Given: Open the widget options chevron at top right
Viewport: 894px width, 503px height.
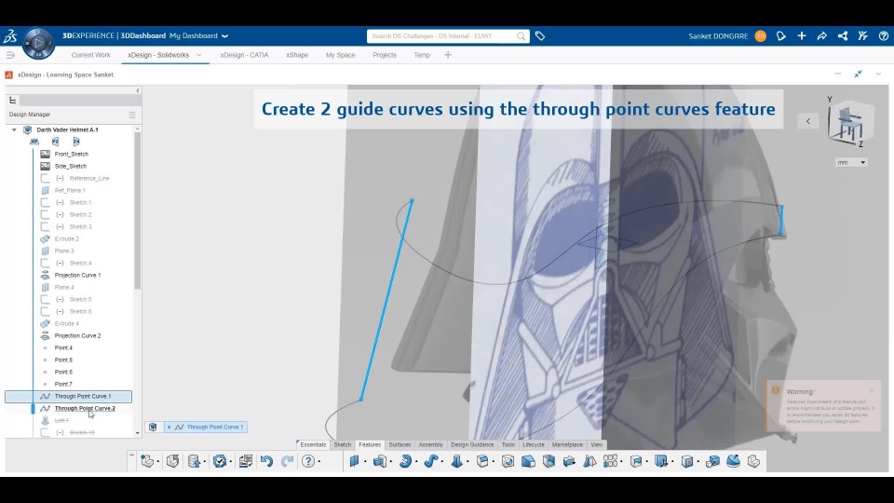Looking at the screenshot, I should (x=878, y=75).
